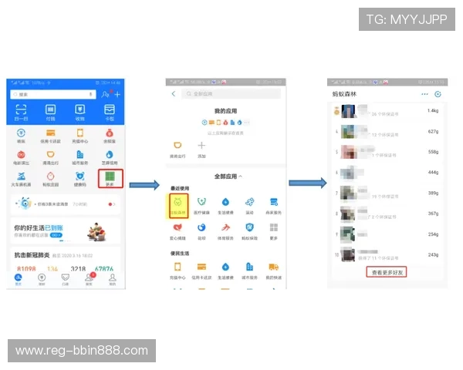Select the friend row showing 627g

coord(387,132)
